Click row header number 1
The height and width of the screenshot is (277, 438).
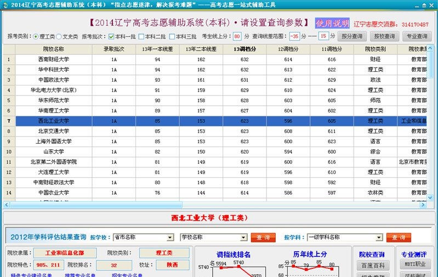(9, 60)
